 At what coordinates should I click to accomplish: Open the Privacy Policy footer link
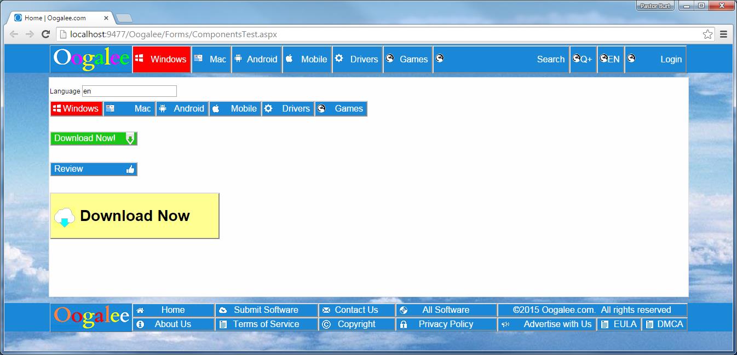[x=446, y=324]
